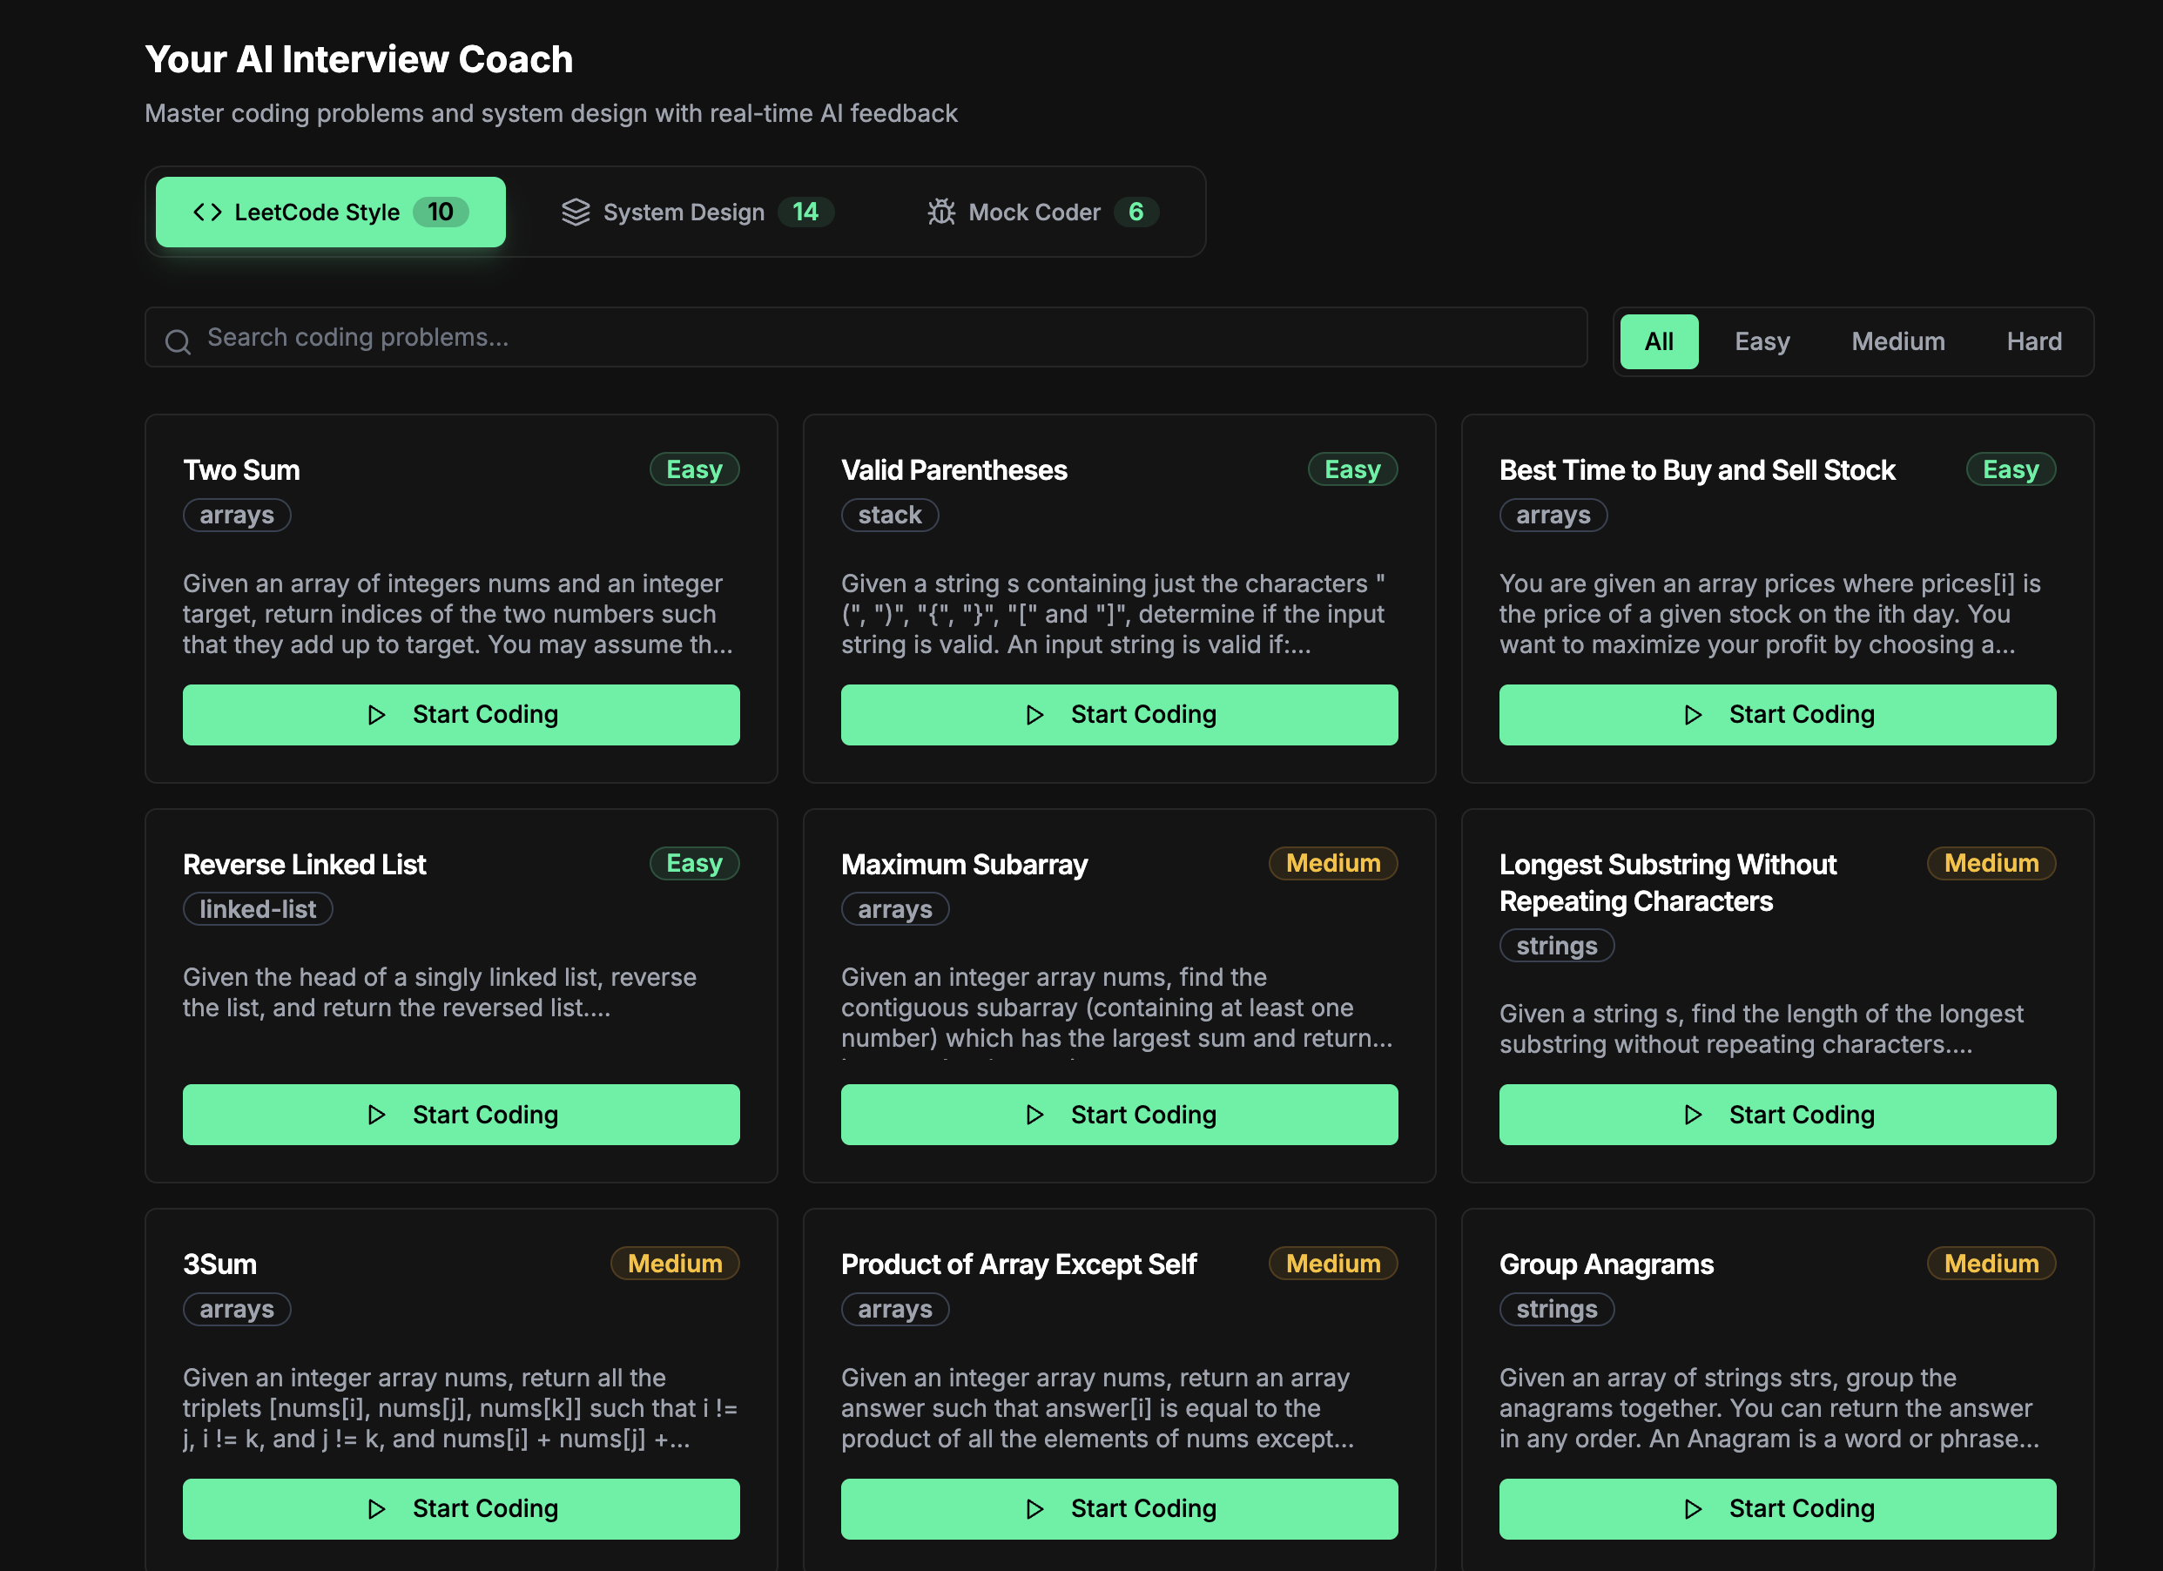The height and width of the screenshot is (1571, 2163).
Task: Click play icon on Group Anagrams button
Action: coord(1693,1509)
